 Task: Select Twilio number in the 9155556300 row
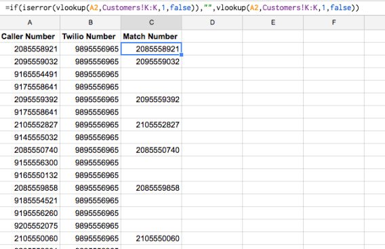click(x=90, y=163)
